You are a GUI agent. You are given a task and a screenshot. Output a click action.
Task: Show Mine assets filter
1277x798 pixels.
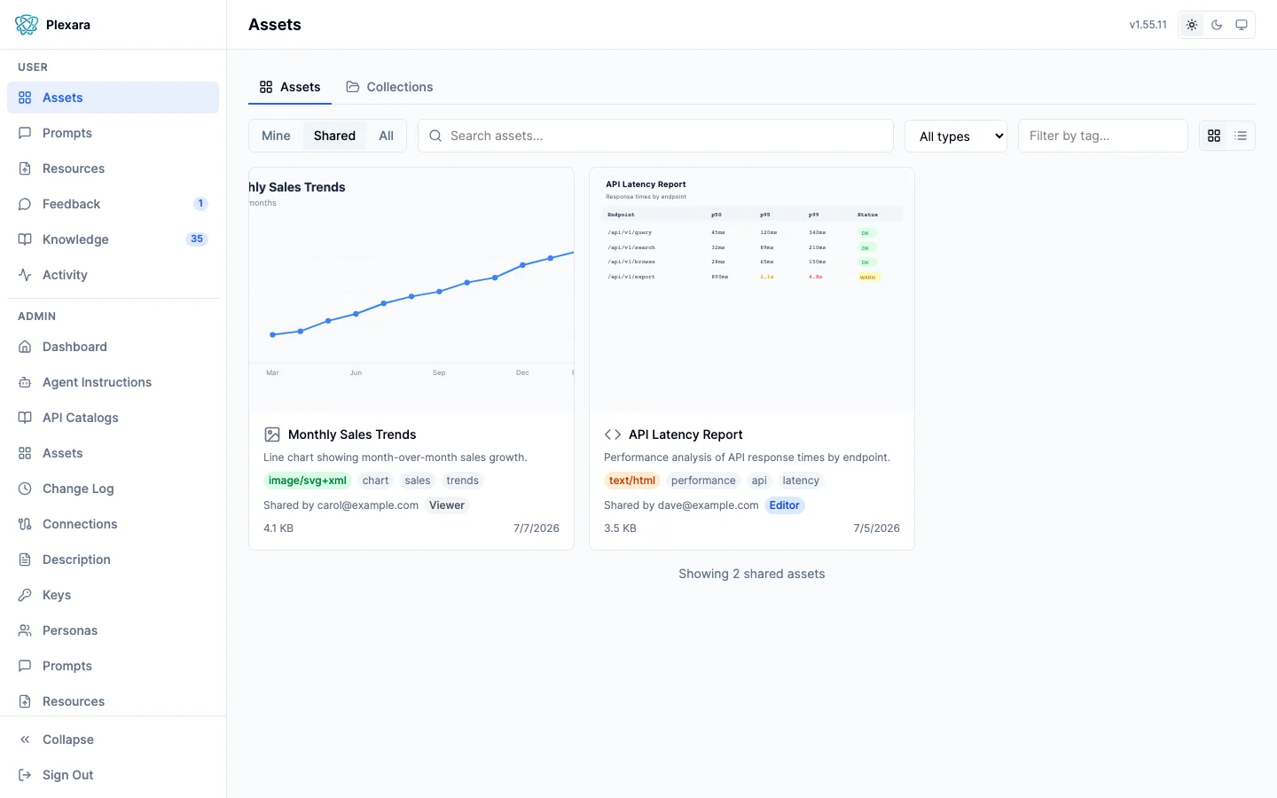tap(276, 136)
